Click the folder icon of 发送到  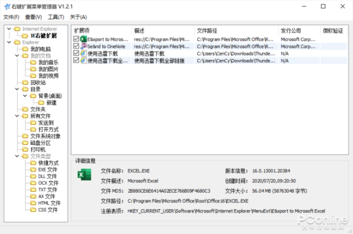(33, 122)
